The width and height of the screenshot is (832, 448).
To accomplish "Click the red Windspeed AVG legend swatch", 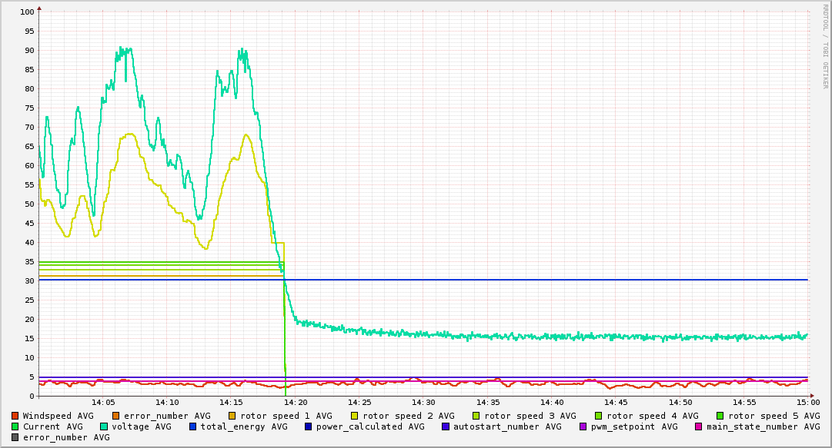I will 15,416.
